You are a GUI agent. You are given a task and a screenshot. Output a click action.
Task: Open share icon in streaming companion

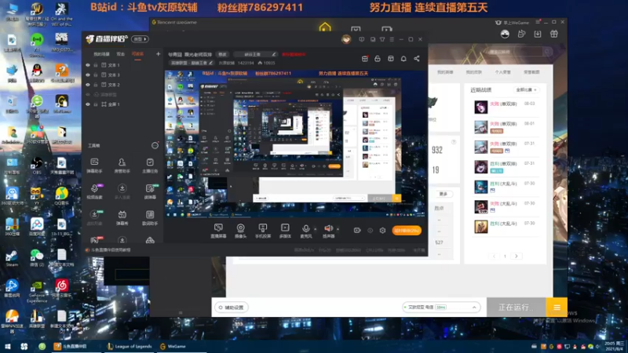[417, 59]
